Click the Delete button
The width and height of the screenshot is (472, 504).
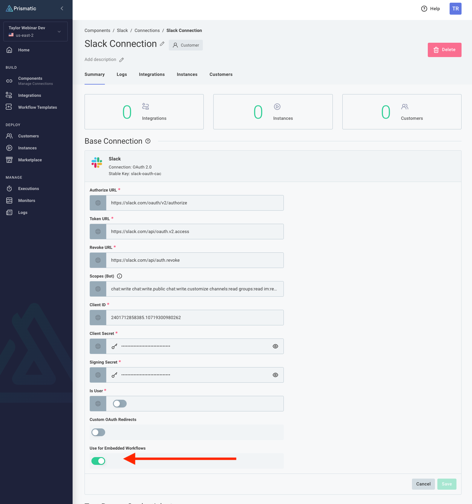pyautogui.click(x=445, y=50)
